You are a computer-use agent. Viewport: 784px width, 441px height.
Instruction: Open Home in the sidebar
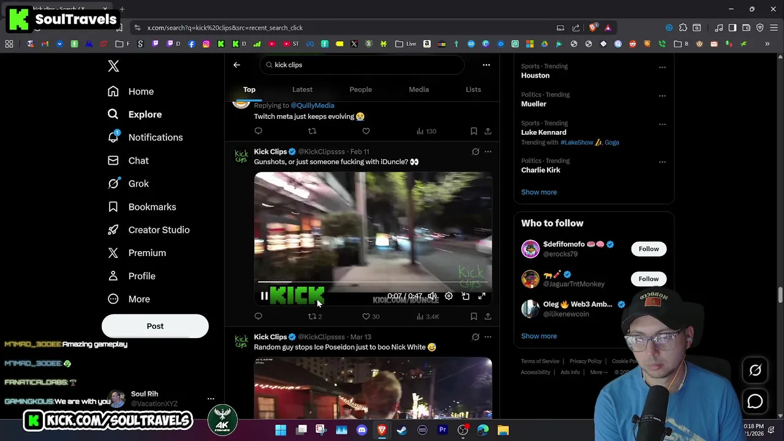[x=130, y=91]
